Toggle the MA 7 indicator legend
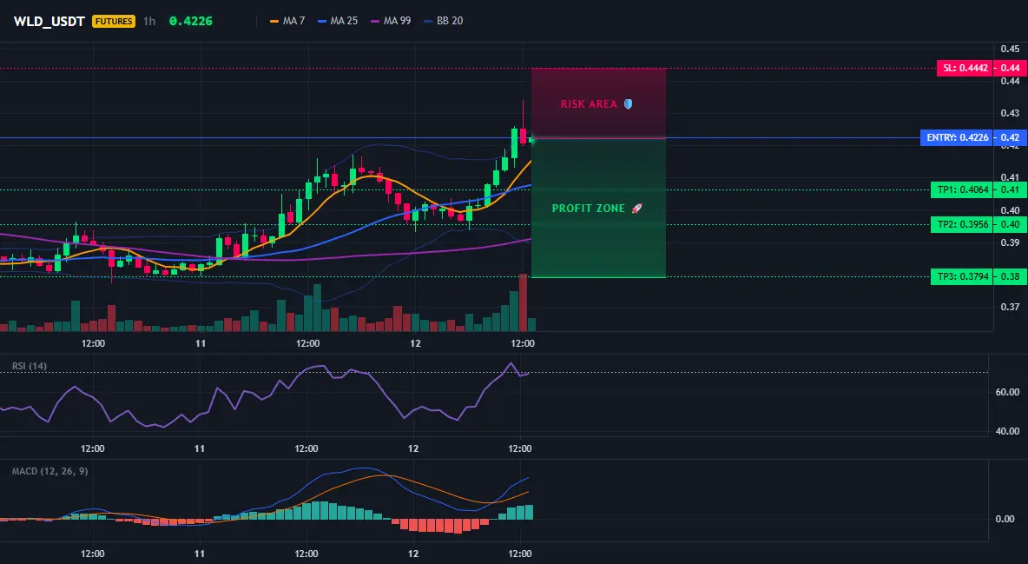The image size is (1028, 564). click(x=287, y=21)
